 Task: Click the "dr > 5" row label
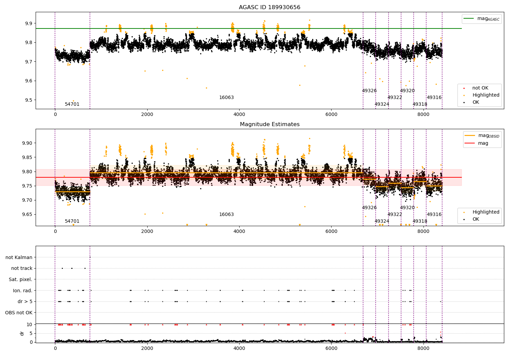tap(25, 301)
